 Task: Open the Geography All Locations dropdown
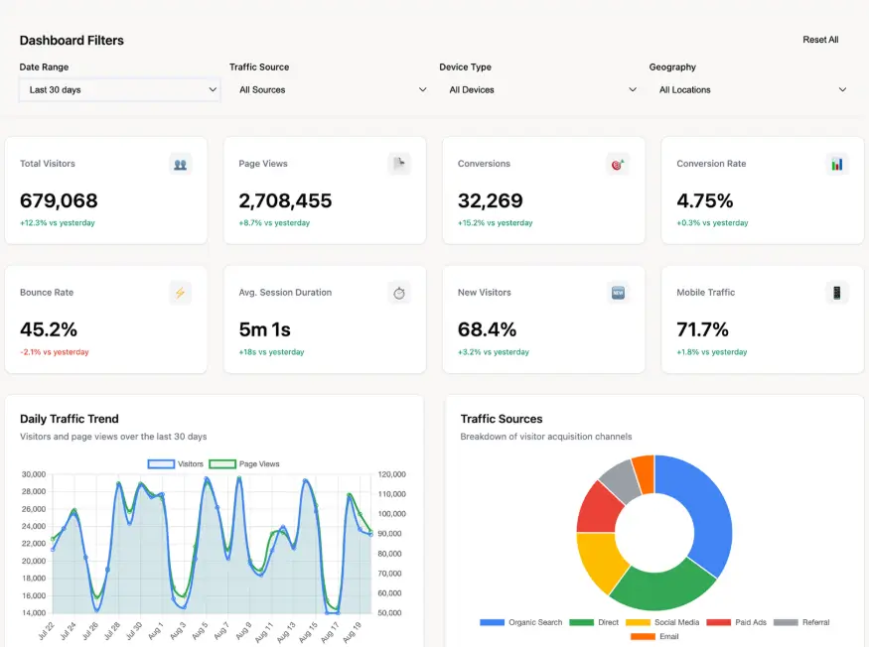click(x=753, y=90)
